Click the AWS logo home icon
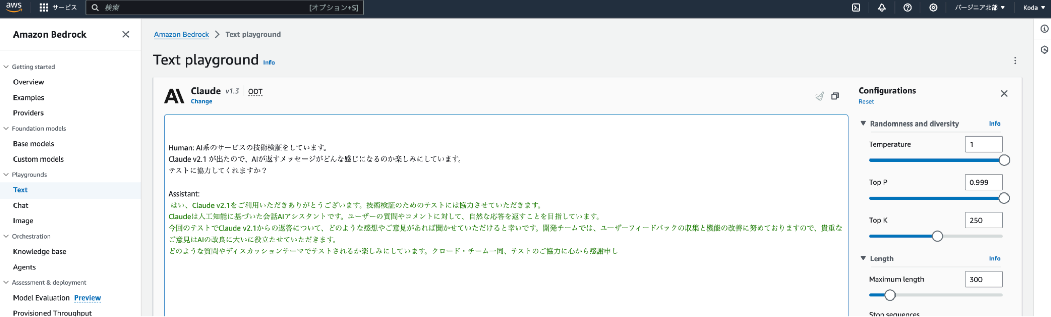This screenshot has height=317, width=1051. 14,7
